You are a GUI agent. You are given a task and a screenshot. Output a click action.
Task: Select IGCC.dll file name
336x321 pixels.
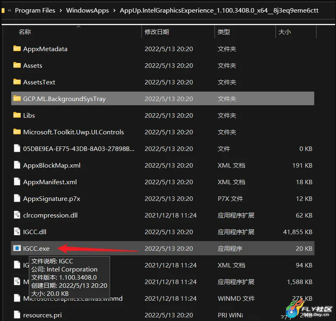tap(35, 232)
